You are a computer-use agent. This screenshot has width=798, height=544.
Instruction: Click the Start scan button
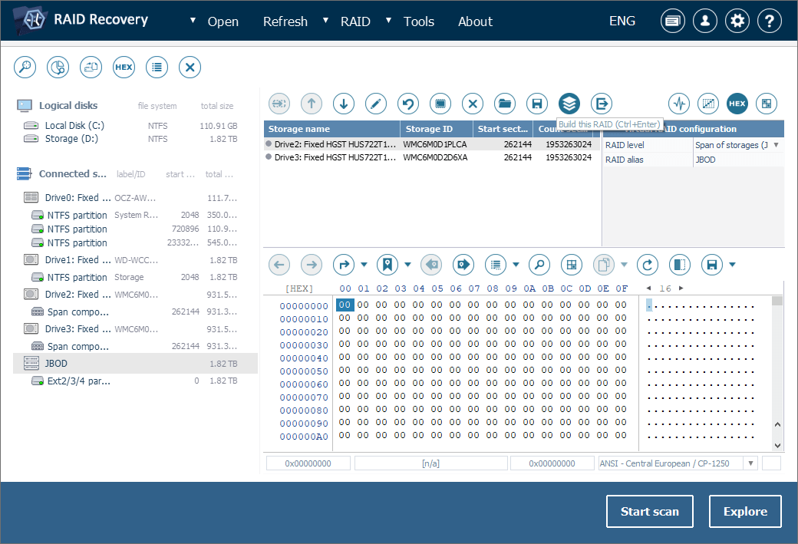click(649, 512)
